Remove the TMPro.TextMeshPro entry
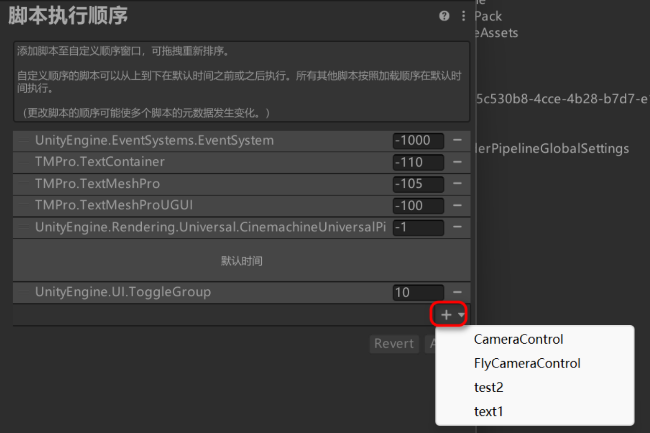 [458, 184]
